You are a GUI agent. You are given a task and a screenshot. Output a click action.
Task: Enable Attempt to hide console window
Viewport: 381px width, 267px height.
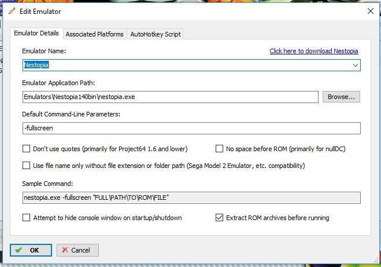click(x=26, y=218)
